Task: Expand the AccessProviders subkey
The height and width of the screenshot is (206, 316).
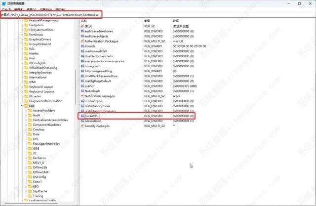Action: [x=26, y=111]
